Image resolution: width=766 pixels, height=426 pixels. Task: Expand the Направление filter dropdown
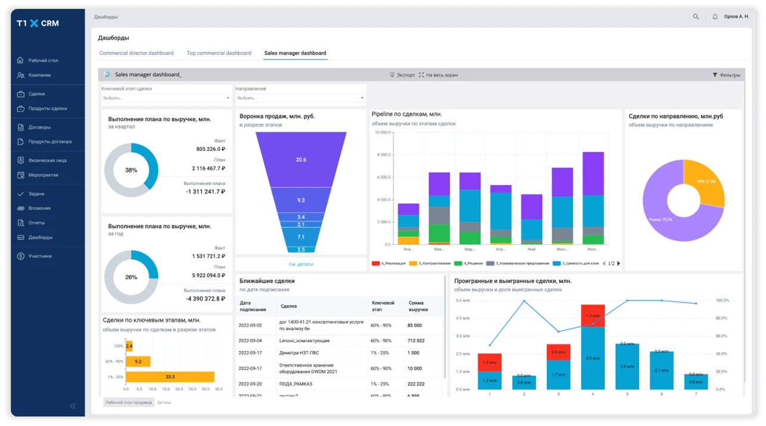[300, 98]
